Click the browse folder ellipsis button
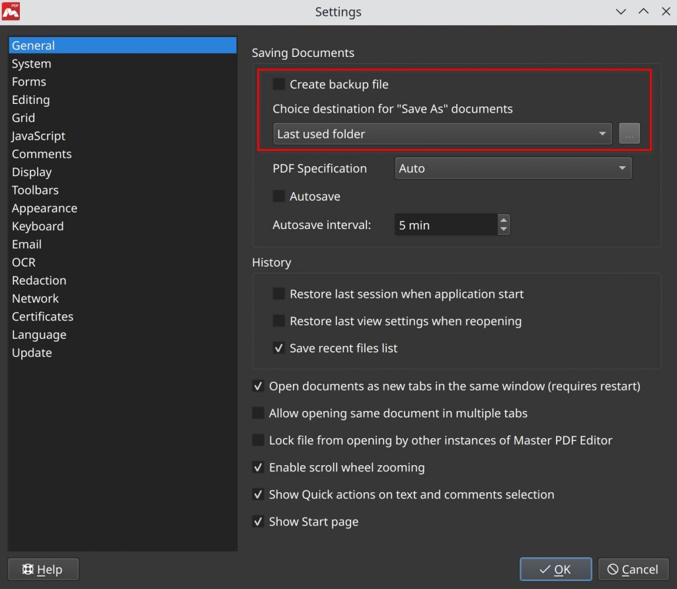Screen dimensions: 677x589 click(629, 134)
